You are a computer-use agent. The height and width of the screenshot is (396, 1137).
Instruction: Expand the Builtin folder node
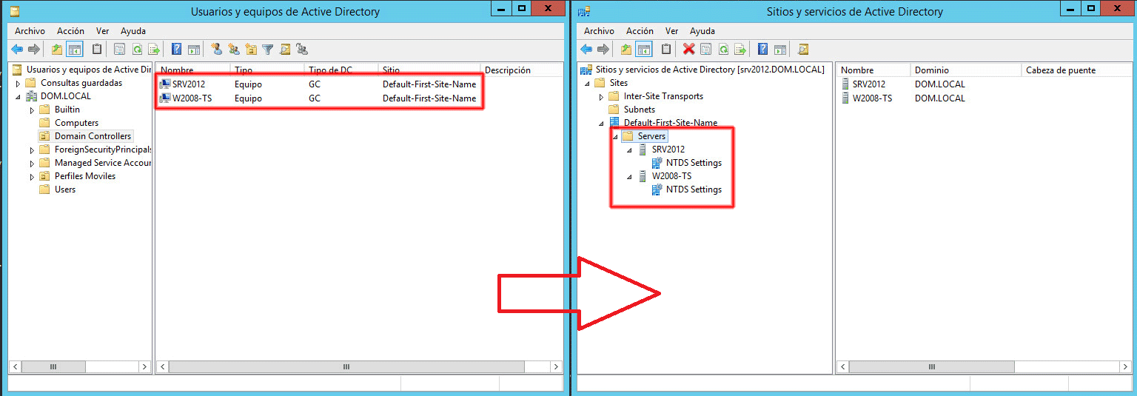tap(32, 110)
